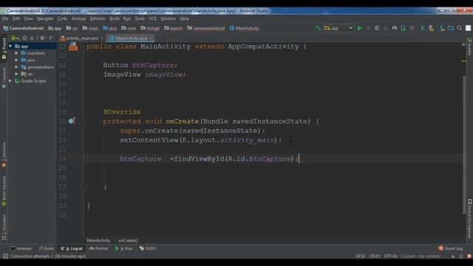The height and width of the screenshot is (266, 473).
Task: Click the onCreate() breadcrumb below the editor
Action: 128,240
